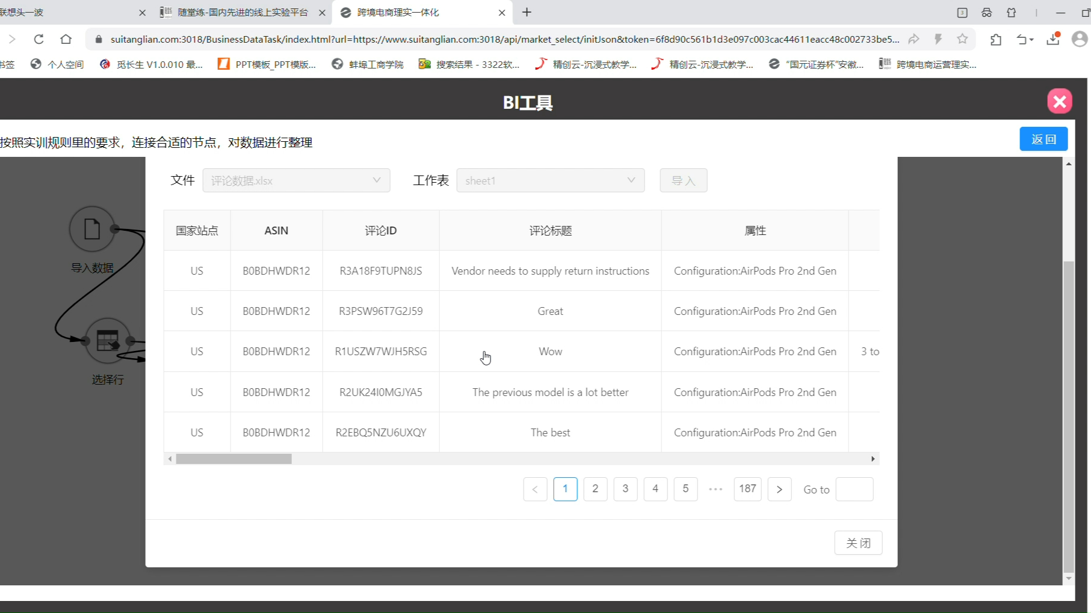The height and width of the screenshot is (613, 1091).
Task: Go to page 2 of the table
Action: (595, 489)
